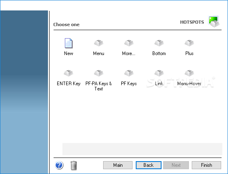Image resolution: width=228 pixels, height=174 pixels.
Task: Click Finish to complete the wizard
Action: [x=207, y=165]
